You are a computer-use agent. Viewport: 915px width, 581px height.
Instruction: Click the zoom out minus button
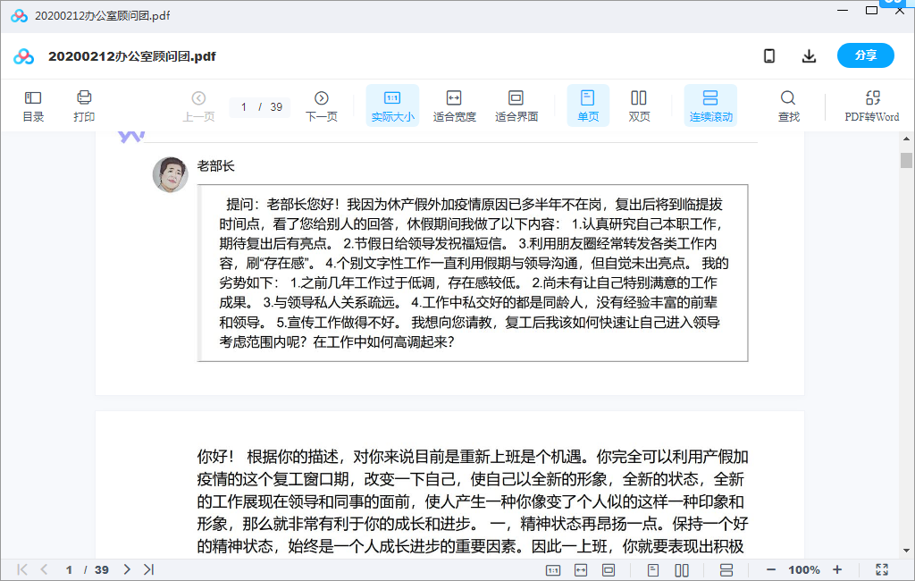tap(771, 569)
